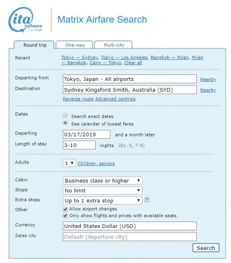The width and height of the screenshot is (231, 263).
Task: Click the Reverse route link
Action: [78, 99]
